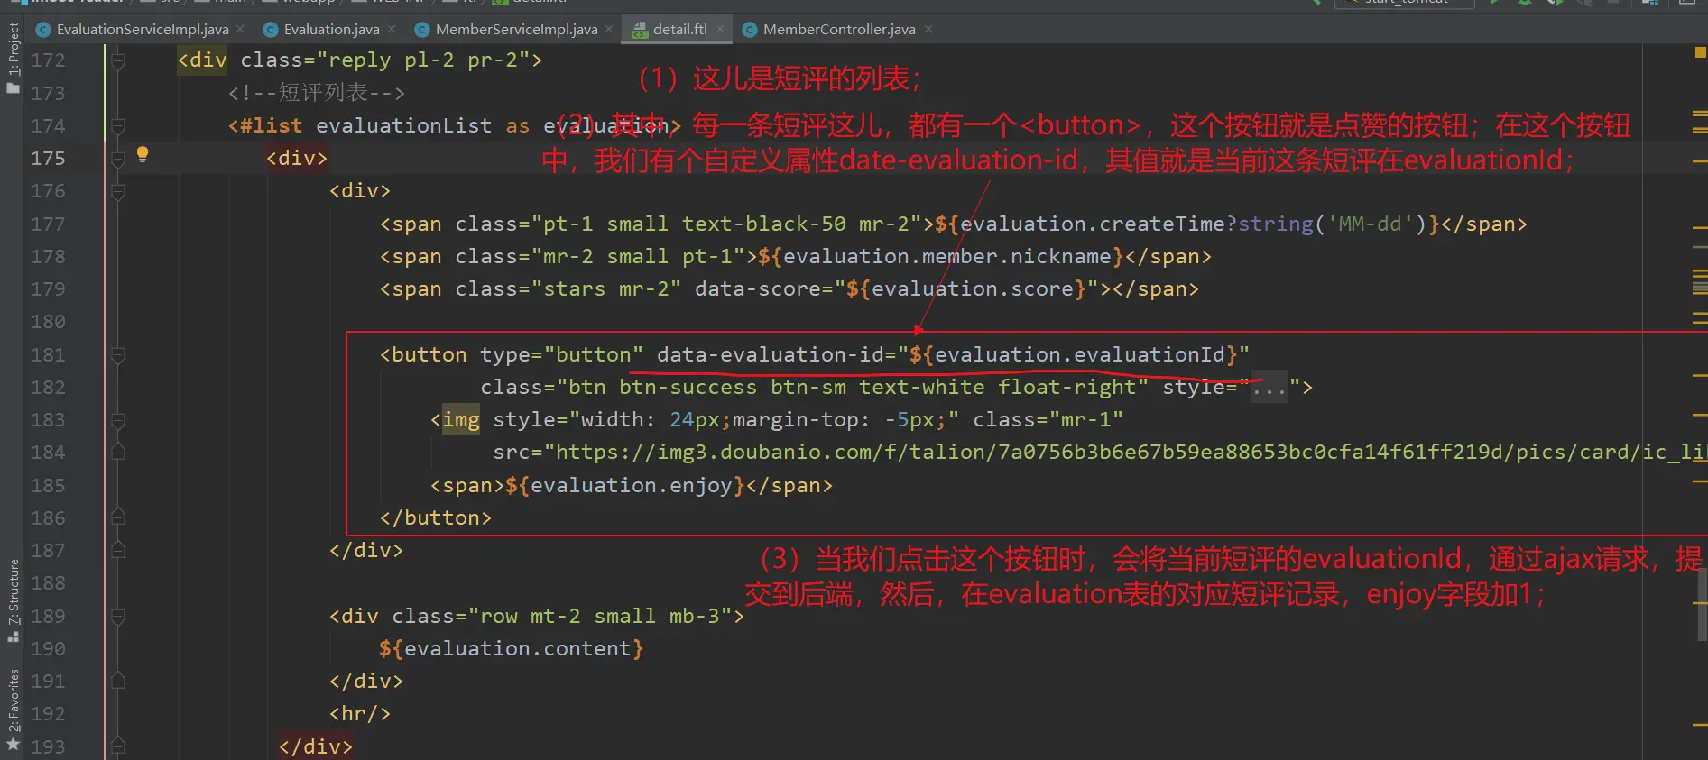
Task: Click the fold end marker on line 193
Action: (x=117, y=747)
